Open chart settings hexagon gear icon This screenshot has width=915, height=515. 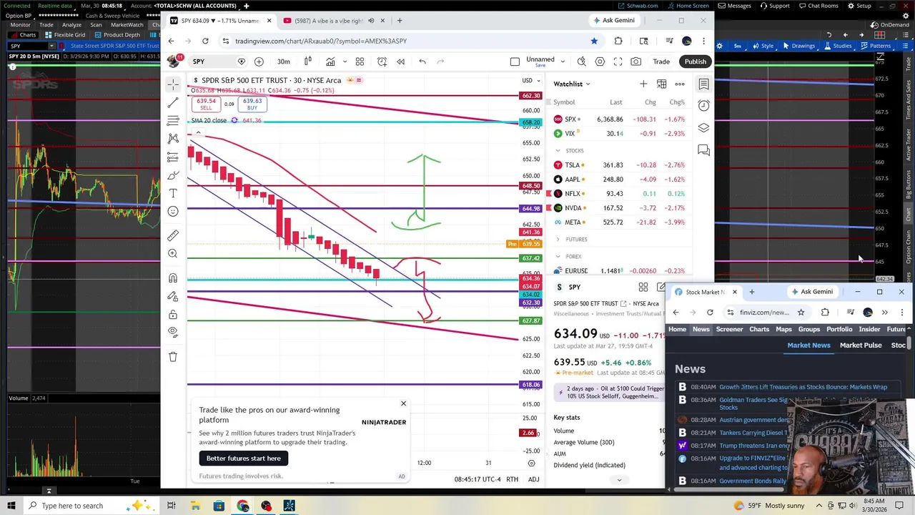tap(600, 62)
